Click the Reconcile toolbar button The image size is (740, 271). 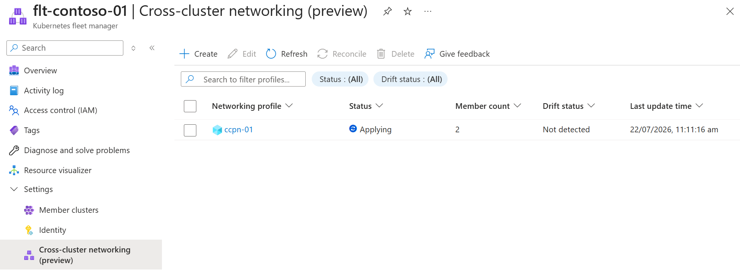tap(342, 54)
